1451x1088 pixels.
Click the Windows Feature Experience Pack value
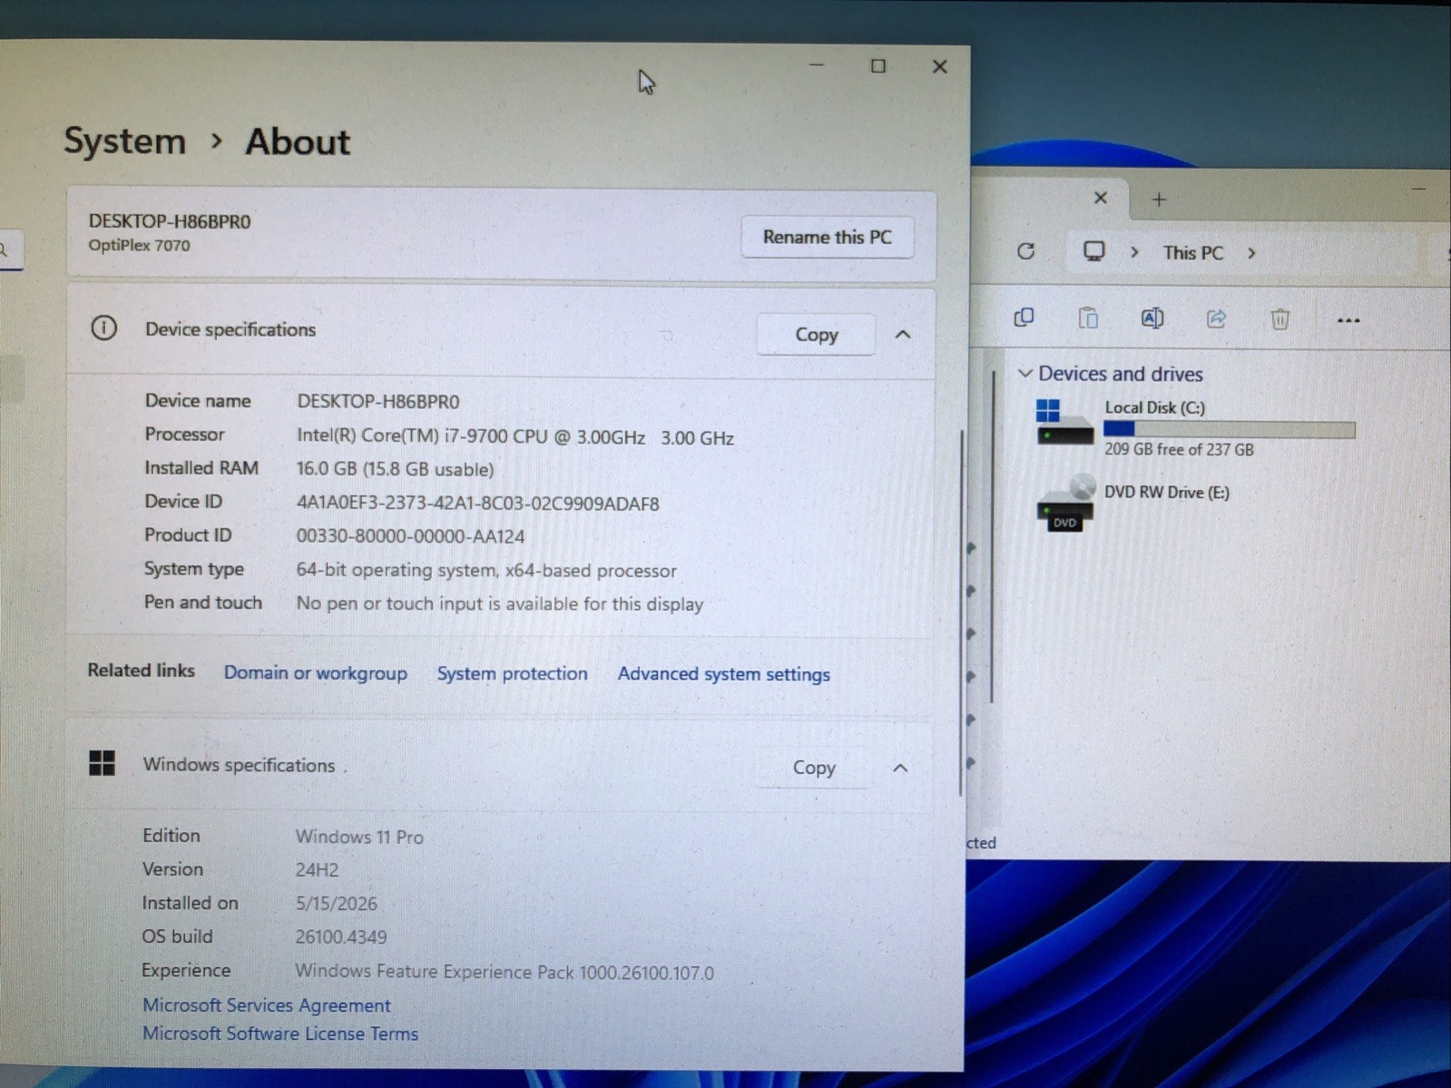click(x=505, y=973)
